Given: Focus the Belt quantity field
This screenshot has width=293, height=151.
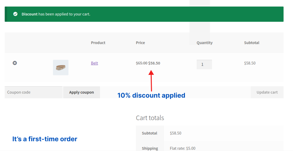Looking at the screenshot, I should point(204,64).
